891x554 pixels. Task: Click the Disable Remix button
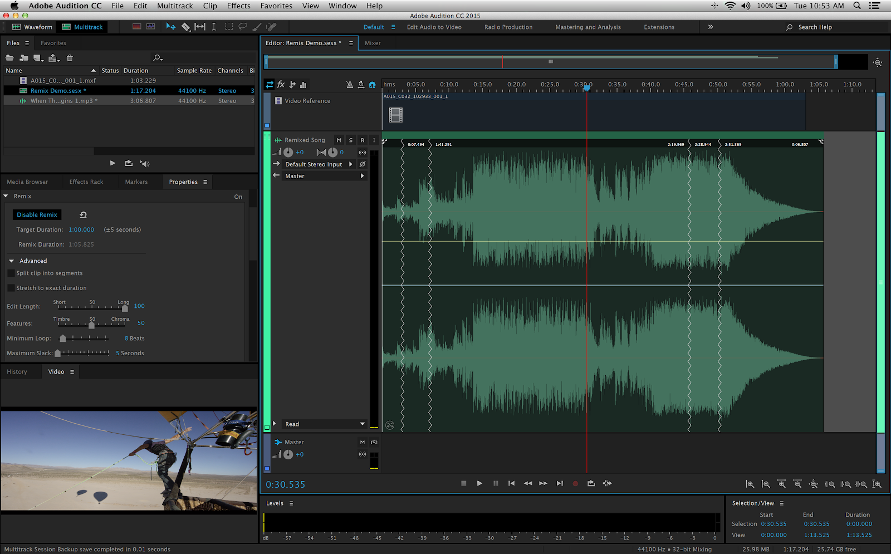[x=37, y=215]
